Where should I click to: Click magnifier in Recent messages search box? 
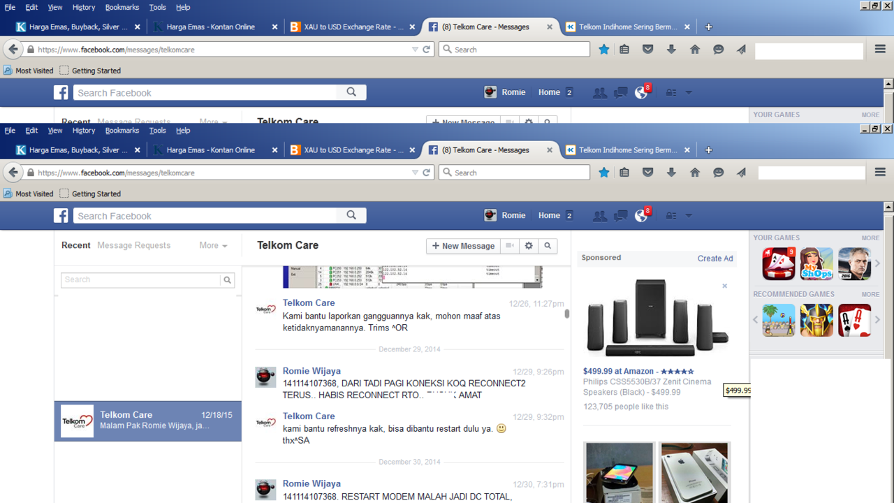point(227,279)
